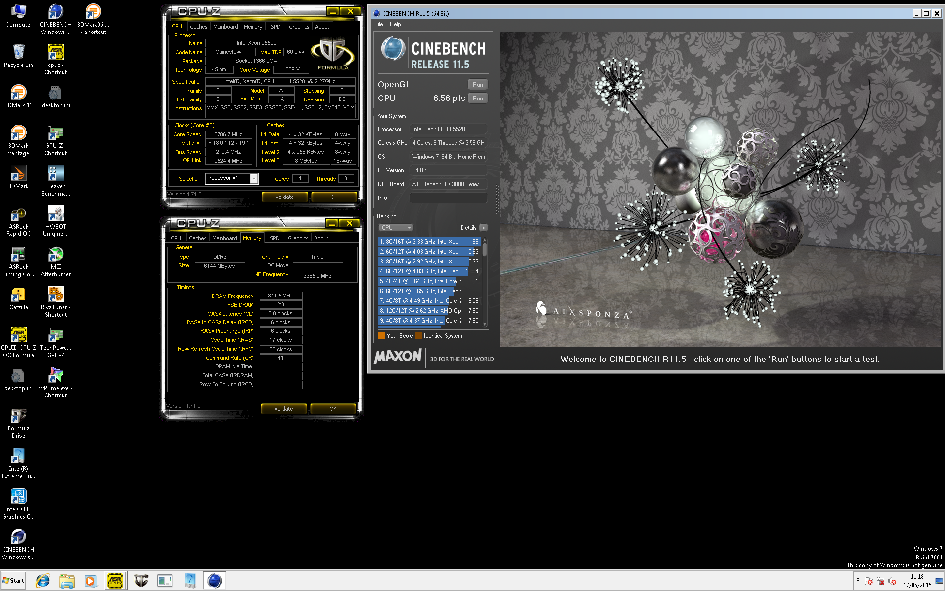
Task: Click Validate in lower CPU-Z window
Action: click(x=283, y=409)
